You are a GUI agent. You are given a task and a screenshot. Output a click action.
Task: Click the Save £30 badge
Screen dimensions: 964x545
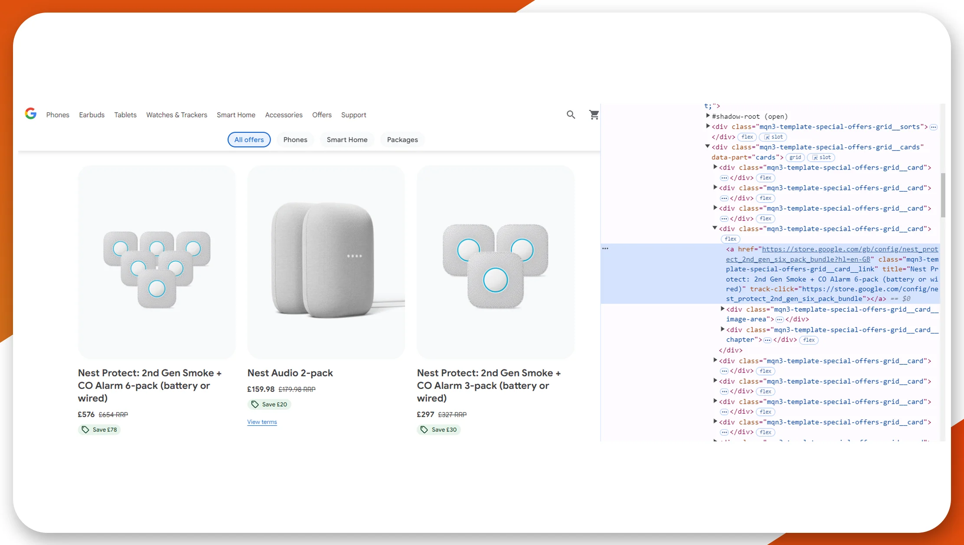pyautogui.click(x=438, y=430)
